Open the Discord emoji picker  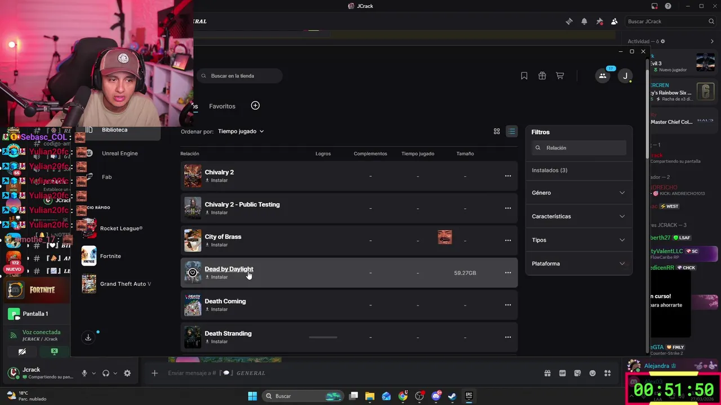coord(593,373)
